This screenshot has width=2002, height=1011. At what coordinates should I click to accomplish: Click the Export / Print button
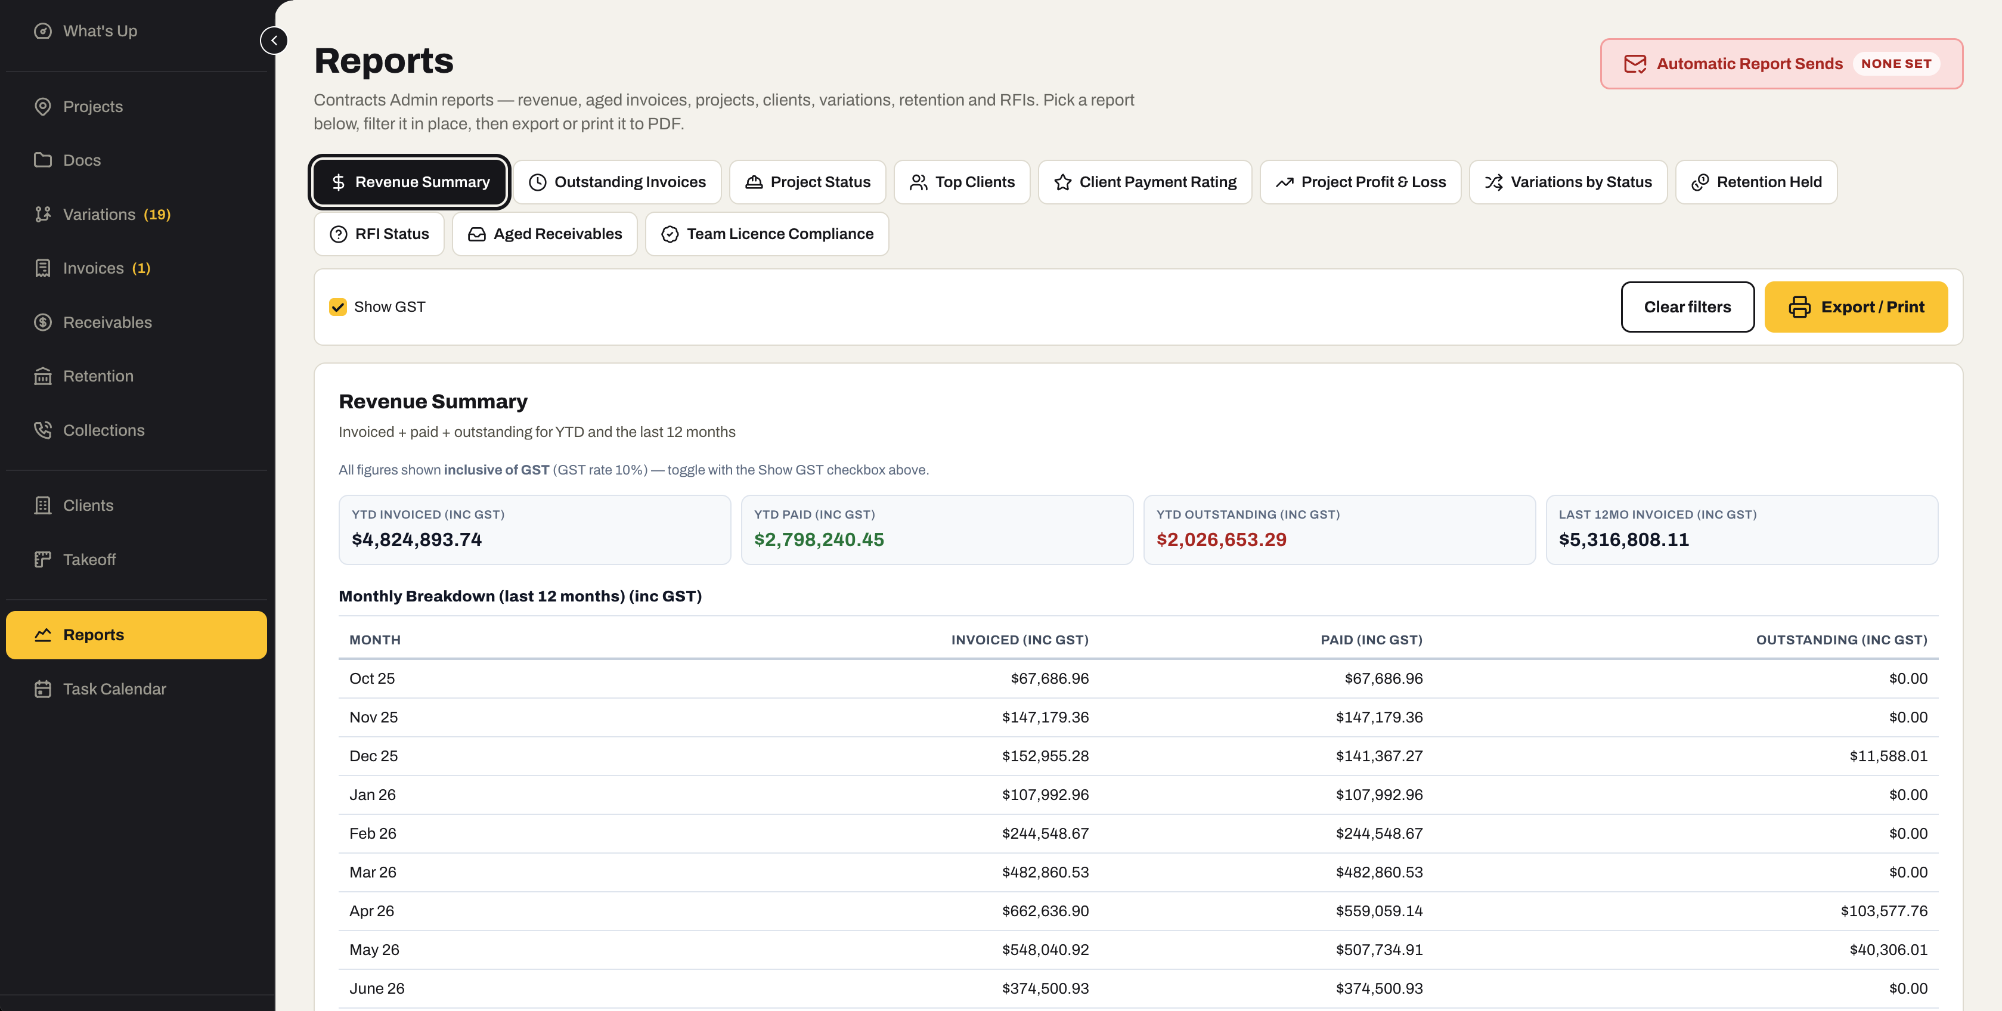[x=1856, y=307]
